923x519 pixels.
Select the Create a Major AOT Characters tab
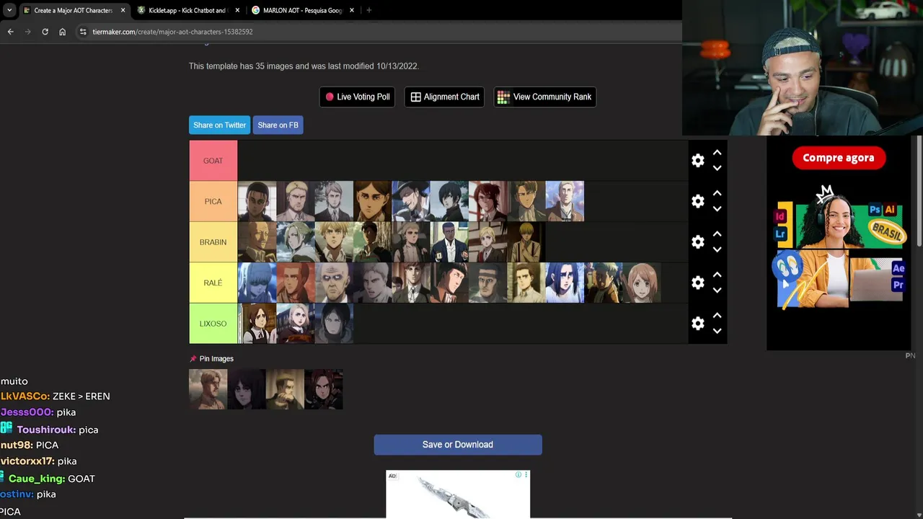point(72,10)
